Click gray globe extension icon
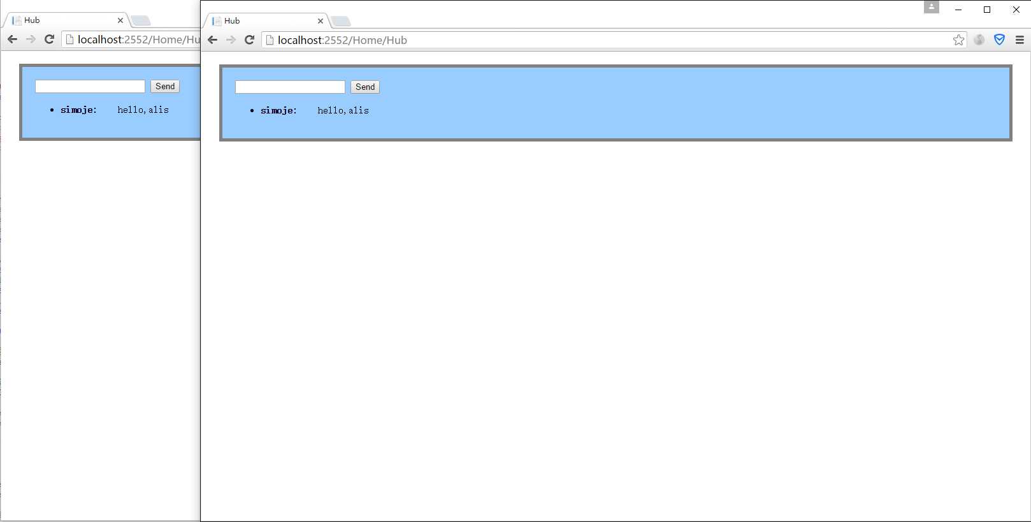 979,40
